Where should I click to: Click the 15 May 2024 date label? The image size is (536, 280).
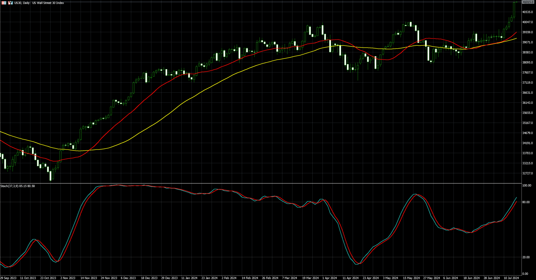point(411,278)
